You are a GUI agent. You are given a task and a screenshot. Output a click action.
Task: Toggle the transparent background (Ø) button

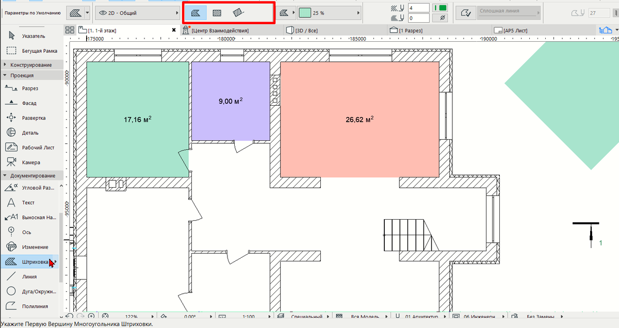coord(440,18)
